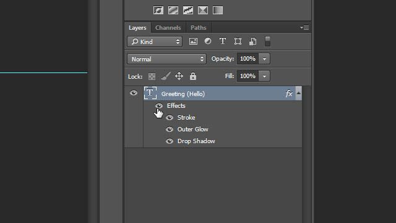Image resolution: width=396 pixels, height=223 pixels.
Task: Open the Layers panel flyout menu
Action: tap(304, 27)
